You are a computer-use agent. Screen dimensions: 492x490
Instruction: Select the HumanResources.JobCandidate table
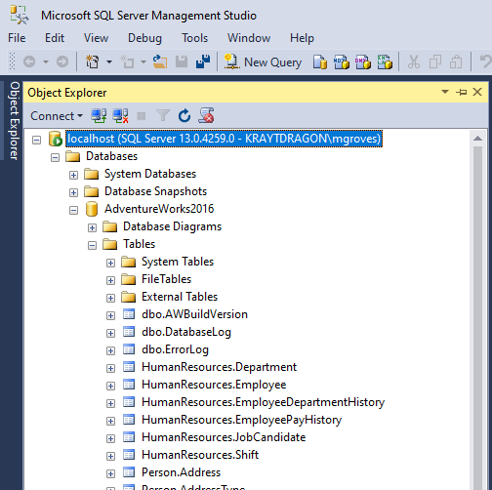[224, 437]
